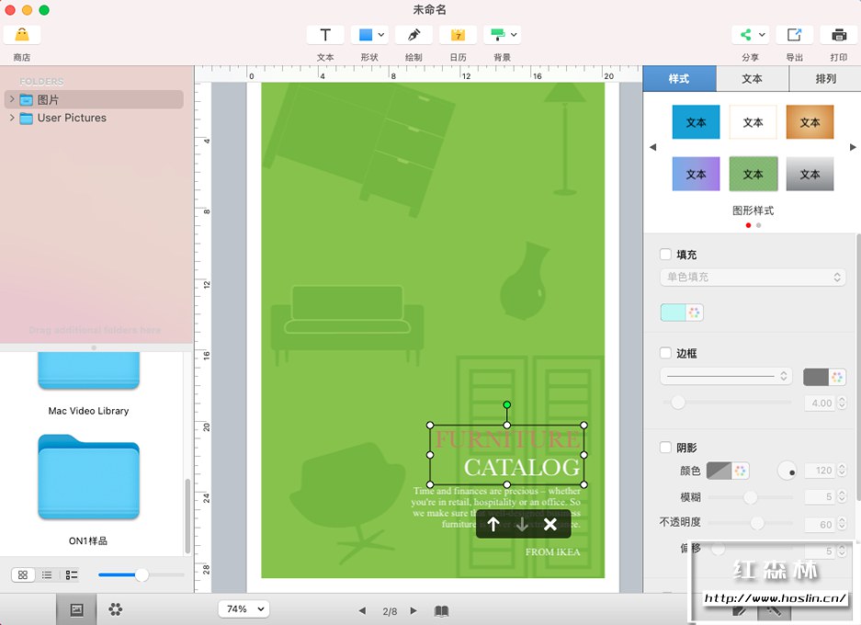This screenshot has width=861, height=625.
Task: Open the photo browser tab at bottom
Action: (x=76, y=609)
